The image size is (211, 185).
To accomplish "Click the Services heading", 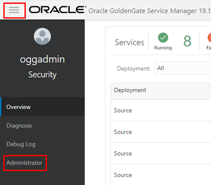I will click(129, 42).
